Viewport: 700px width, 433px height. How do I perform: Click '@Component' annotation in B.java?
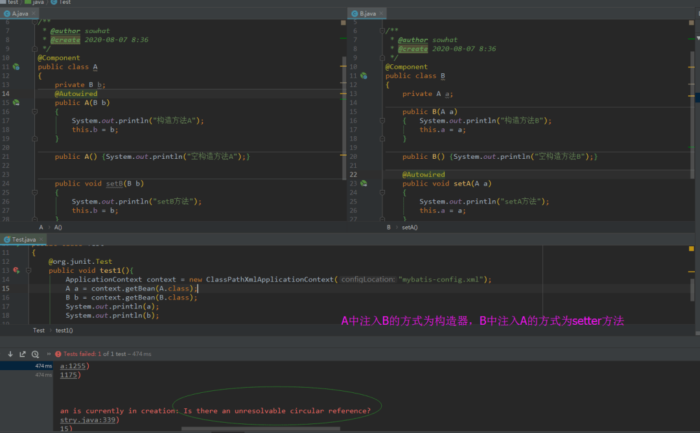pos(406,67)
